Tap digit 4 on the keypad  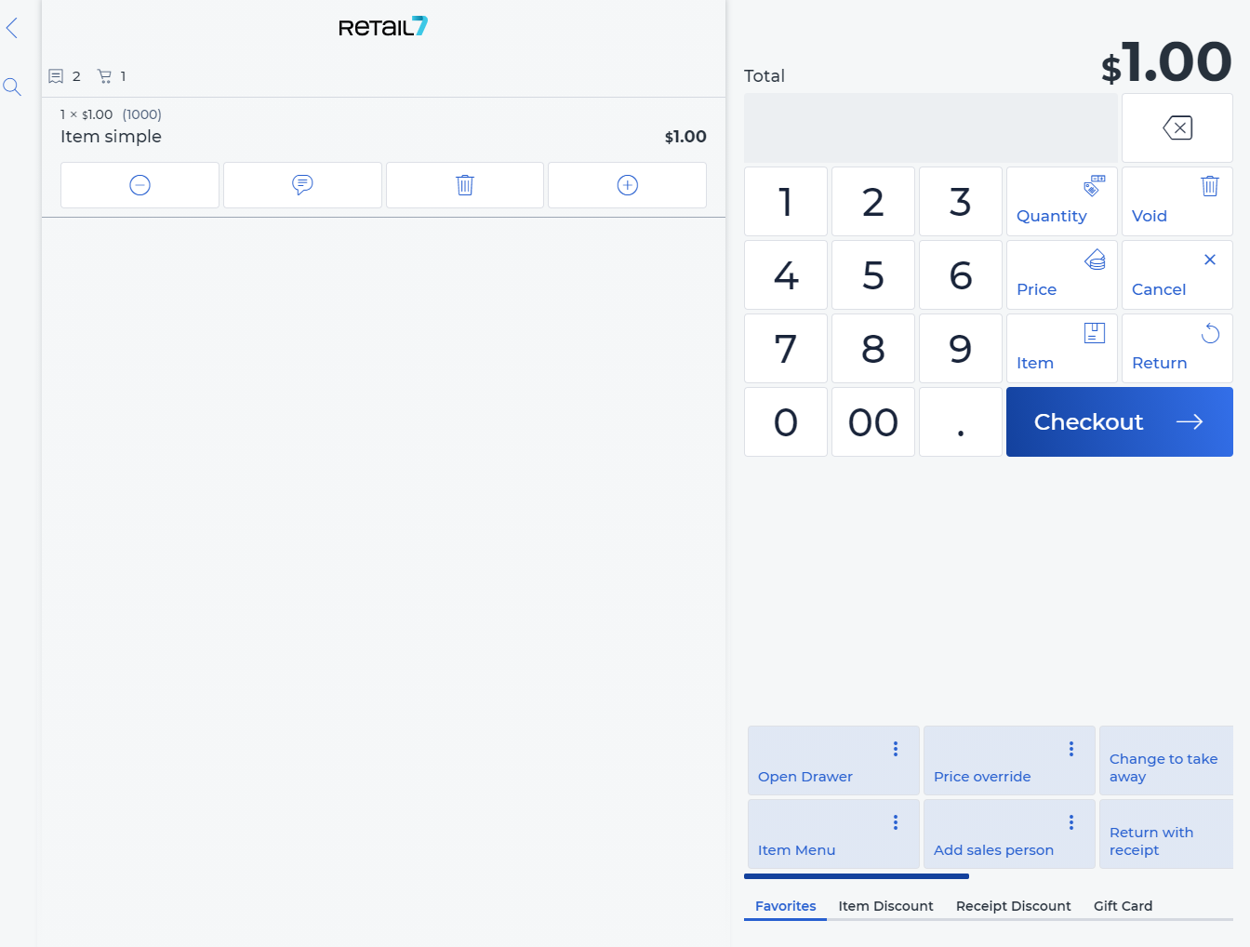pos(786,274)
